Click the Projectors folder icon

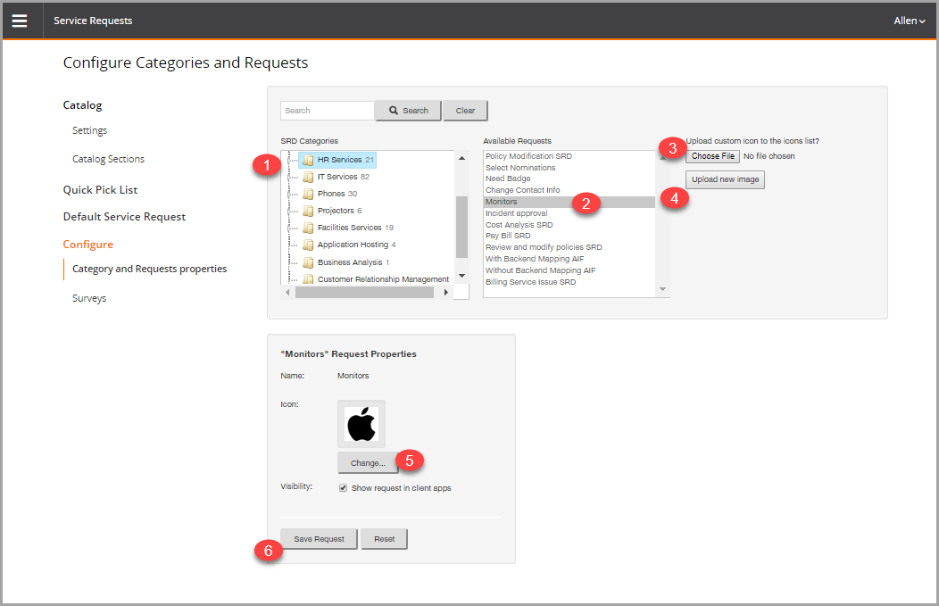(310, 211)
